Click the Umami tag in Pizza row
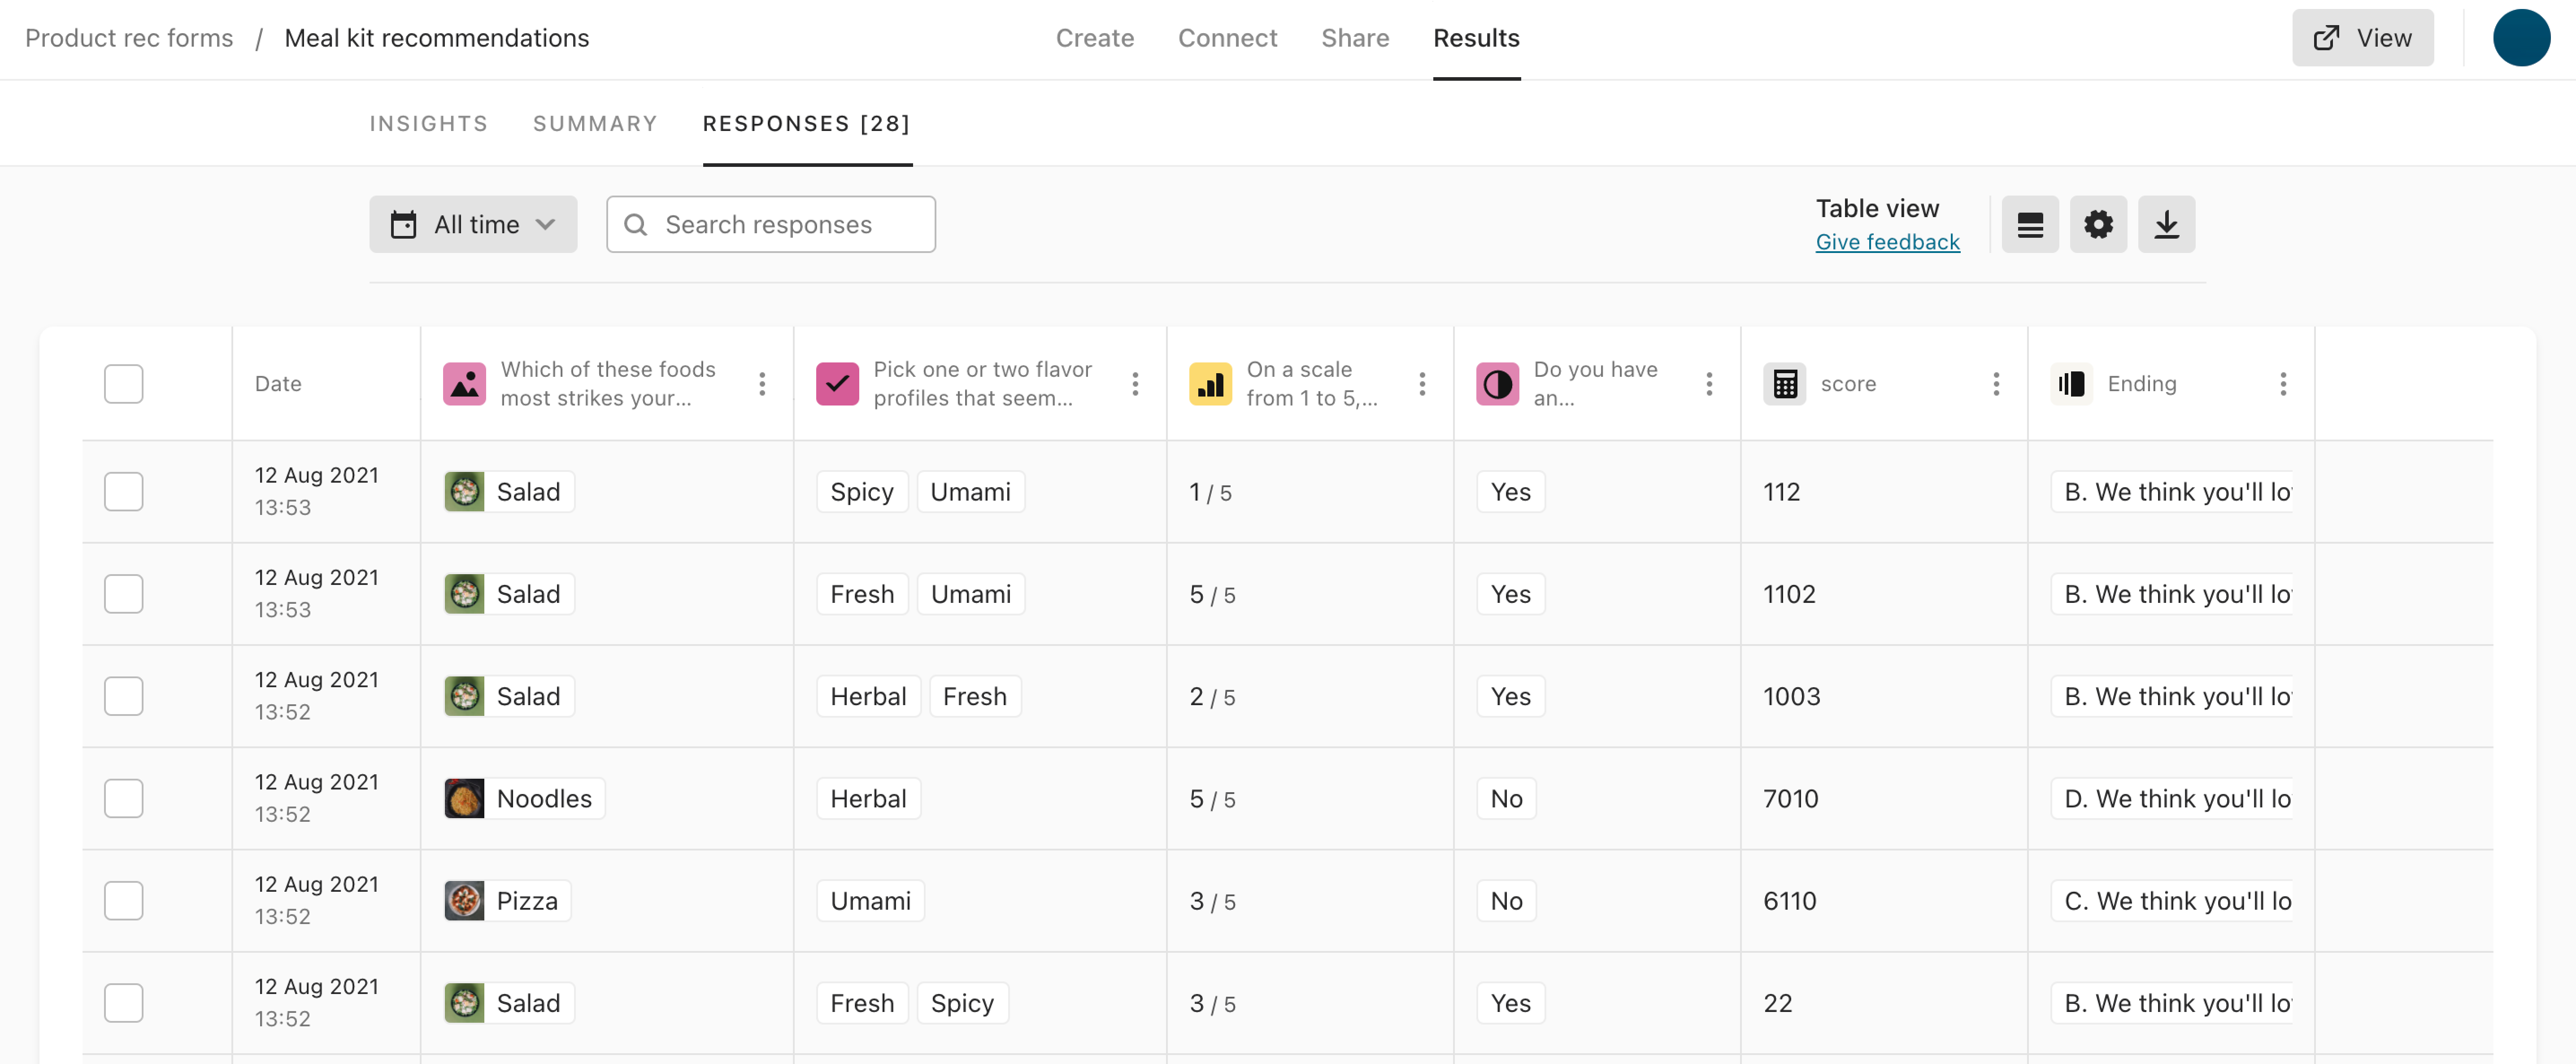 click(x=870, y=901)
